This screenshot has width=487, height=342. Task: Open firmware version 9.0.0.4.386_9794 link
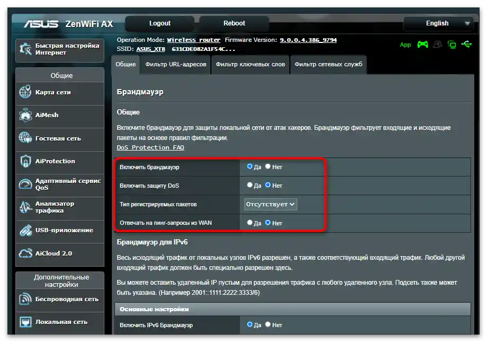tap(308, 40)
